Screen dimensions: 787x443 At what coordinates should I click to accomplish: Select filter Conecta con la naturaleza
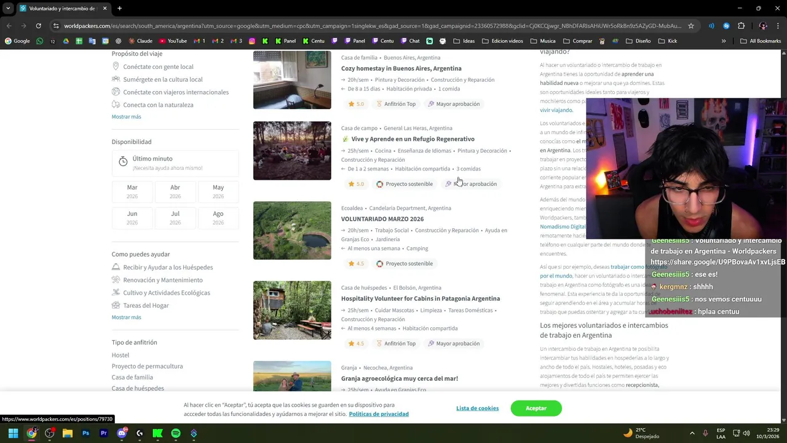[152, 105]
